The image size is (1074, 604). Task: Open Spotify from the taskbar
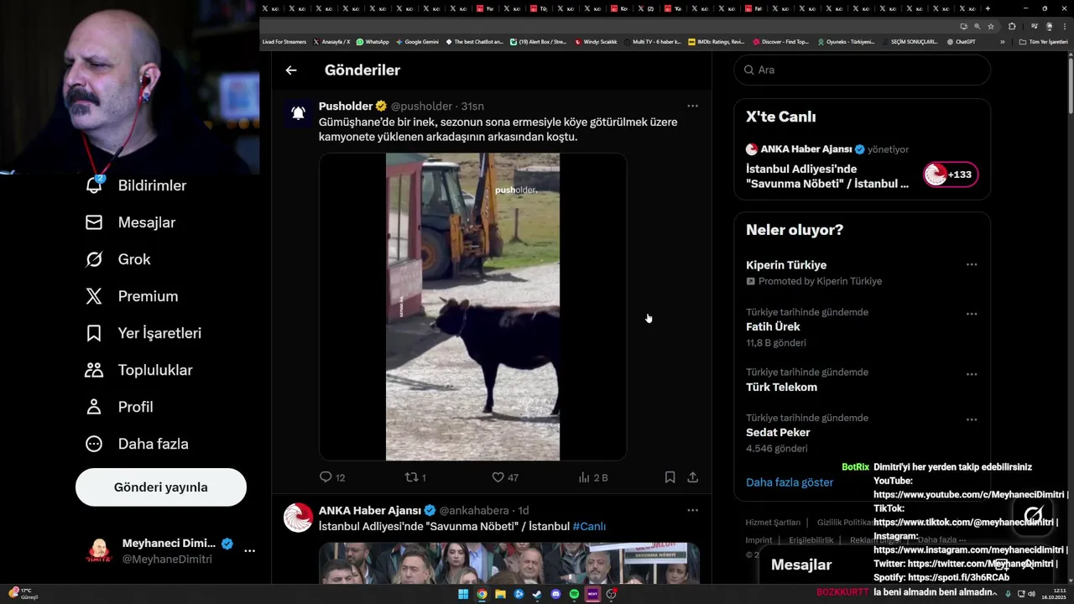tap(574, 594)
